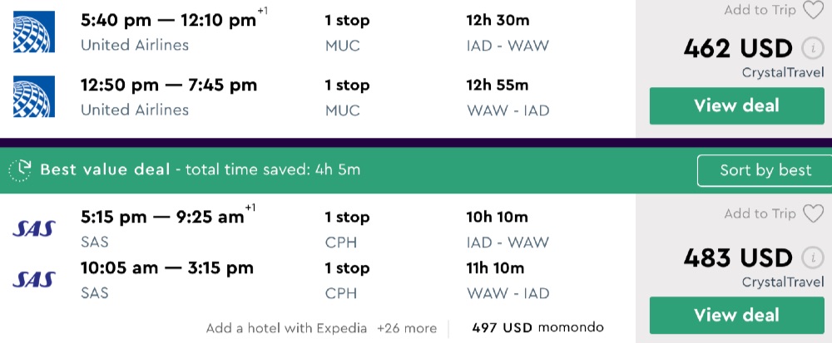Open Add a hotel with Expedia link
Image resolution: width=832 pixels, height=343 pixels.
click(x=286, y=328)
